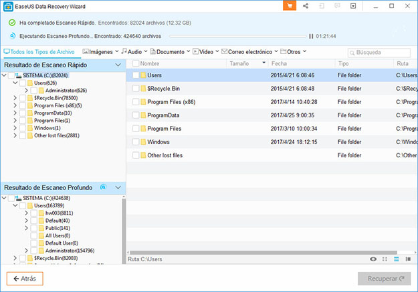Click the horizontal scrollbar of file list

point(264,253)
